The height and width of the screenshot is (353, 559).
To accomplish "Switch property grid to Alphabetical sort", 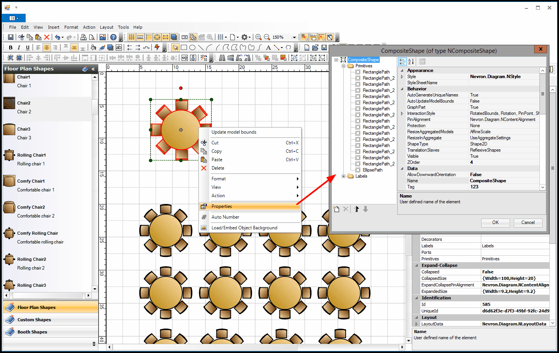I will tap(411, 61).
